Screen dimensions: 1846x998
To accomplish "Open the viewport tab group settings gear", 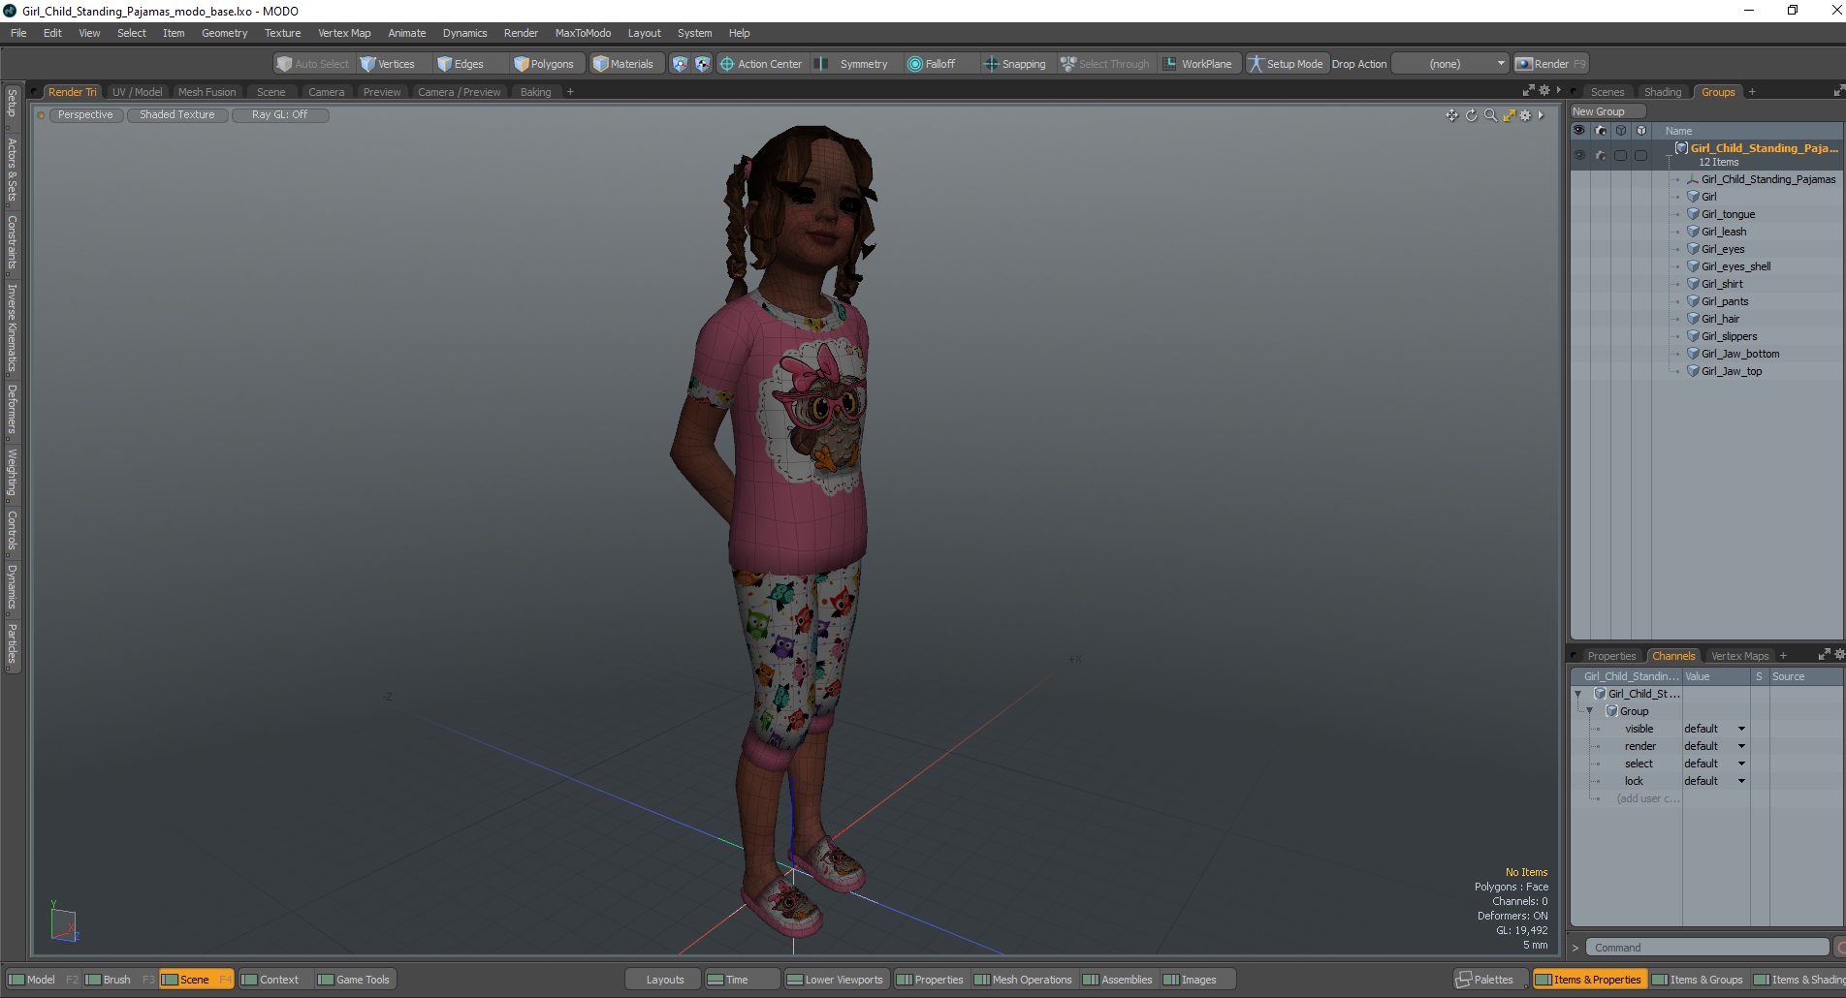I will click(x=1544, y=90).
